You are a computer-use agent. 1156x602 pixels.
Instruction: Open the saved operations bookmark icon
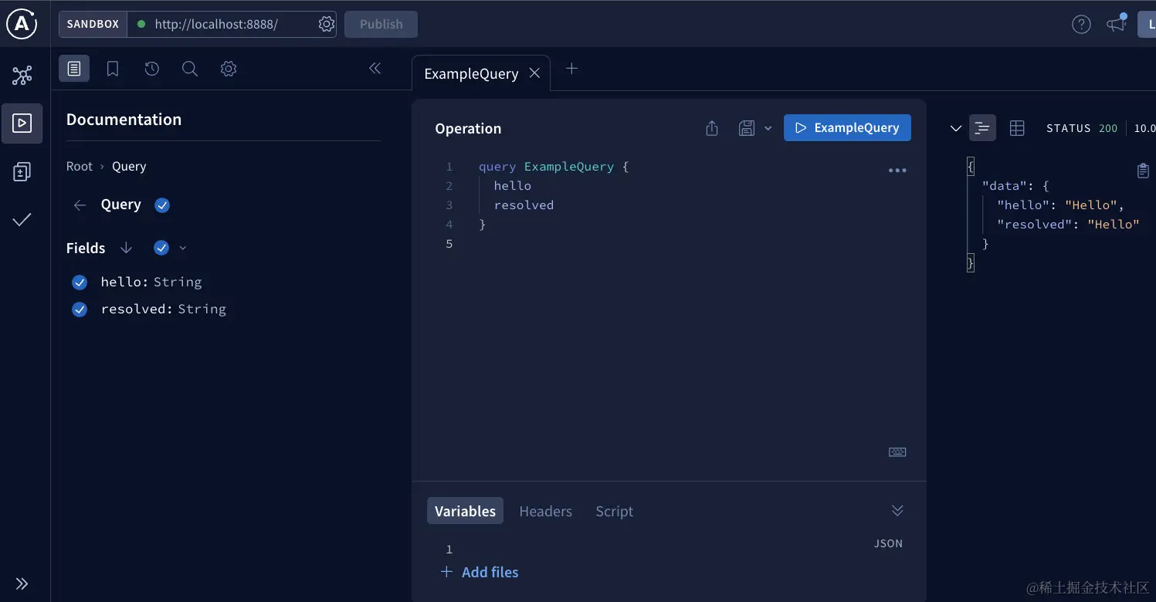point(113,69)
